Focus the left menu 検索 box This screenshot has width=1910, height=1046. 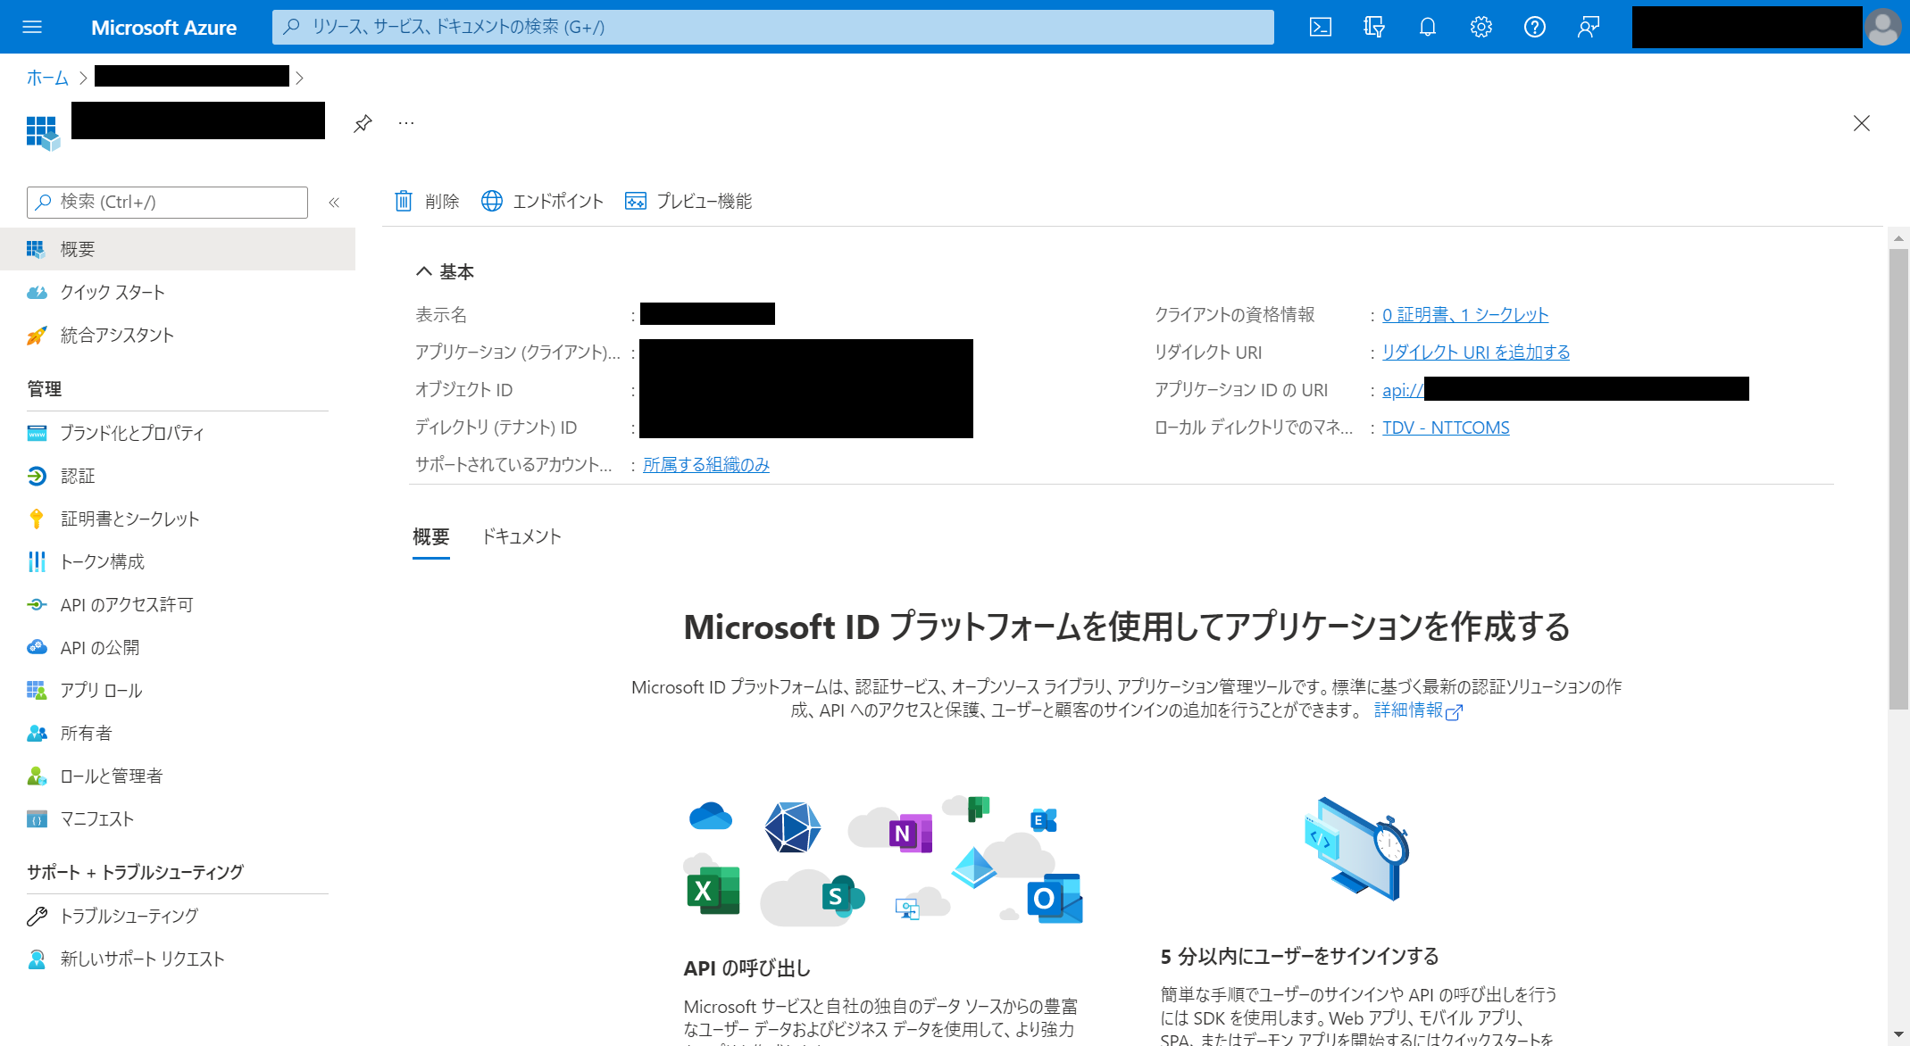tap(167, 203)
